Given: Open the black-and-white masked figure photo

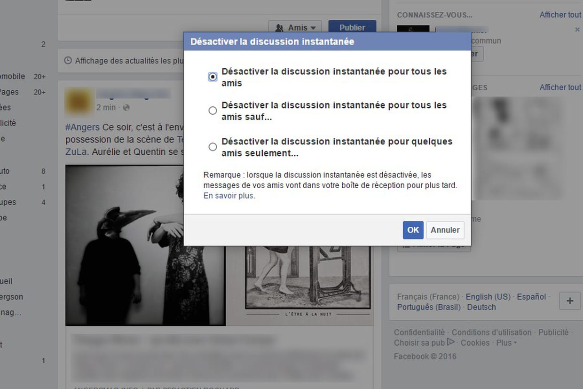Looking at the screenshot, I should 145,245.
